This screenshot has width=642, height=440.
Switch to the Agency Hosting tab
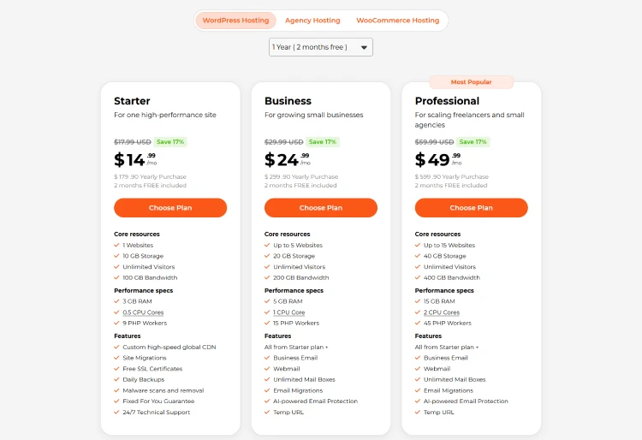click(312, 21)
